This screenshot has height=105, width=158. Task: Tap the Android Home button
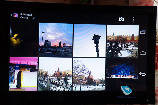coord(142,53)
